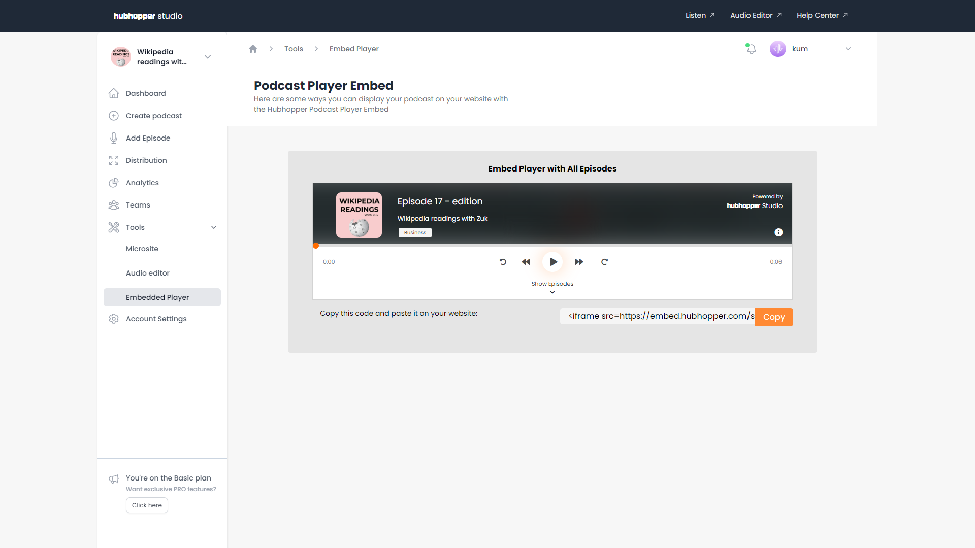975x548 pixels.
Task: Open the Dashboard section
Action: click(x=145, y=93)
